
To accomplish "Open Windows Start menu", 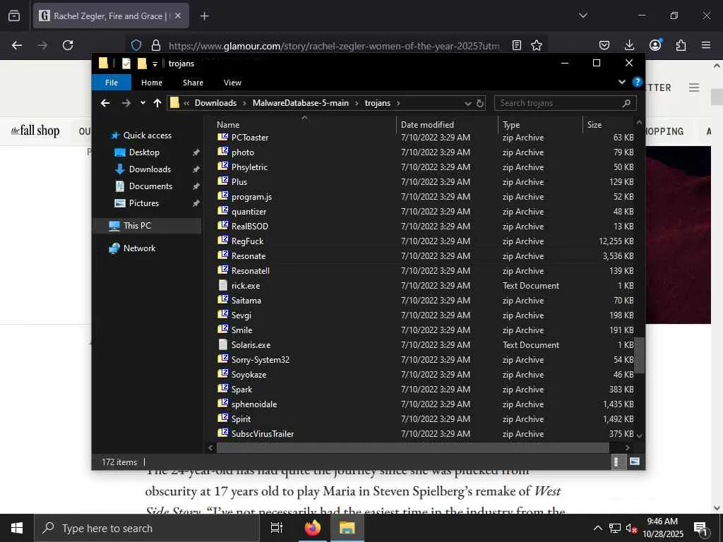I will tap(17, 528).
